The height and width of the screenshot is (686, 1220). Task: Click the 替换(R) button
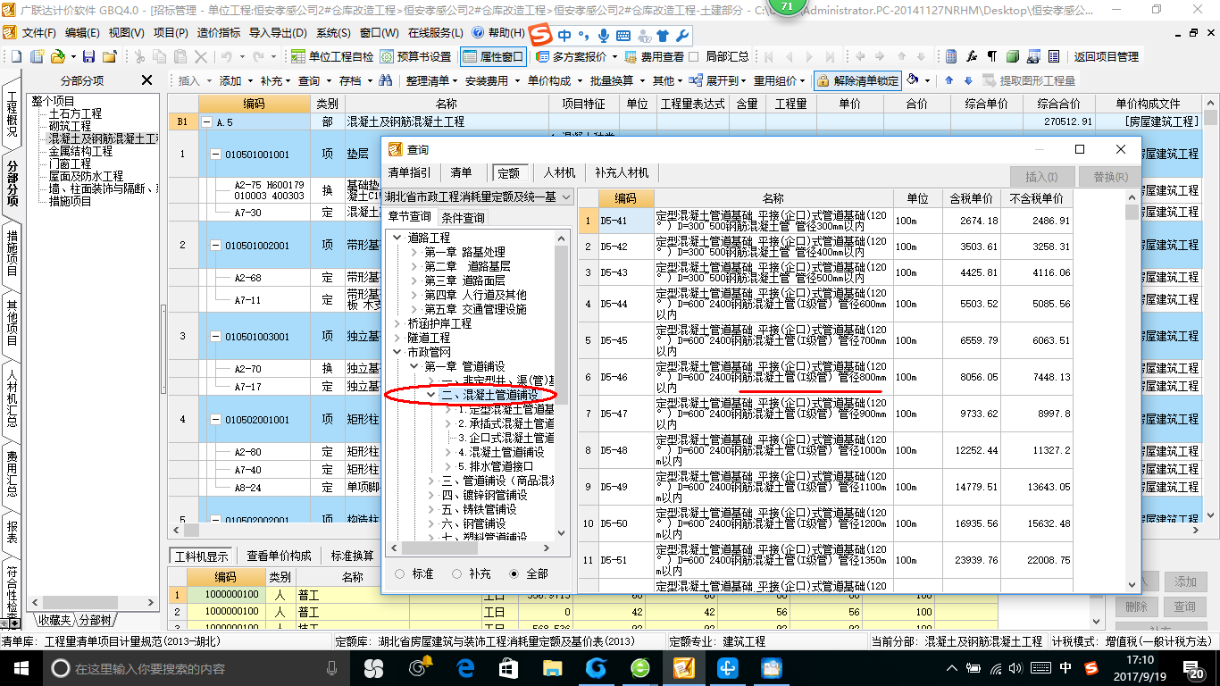click(x=1110, y=177)
